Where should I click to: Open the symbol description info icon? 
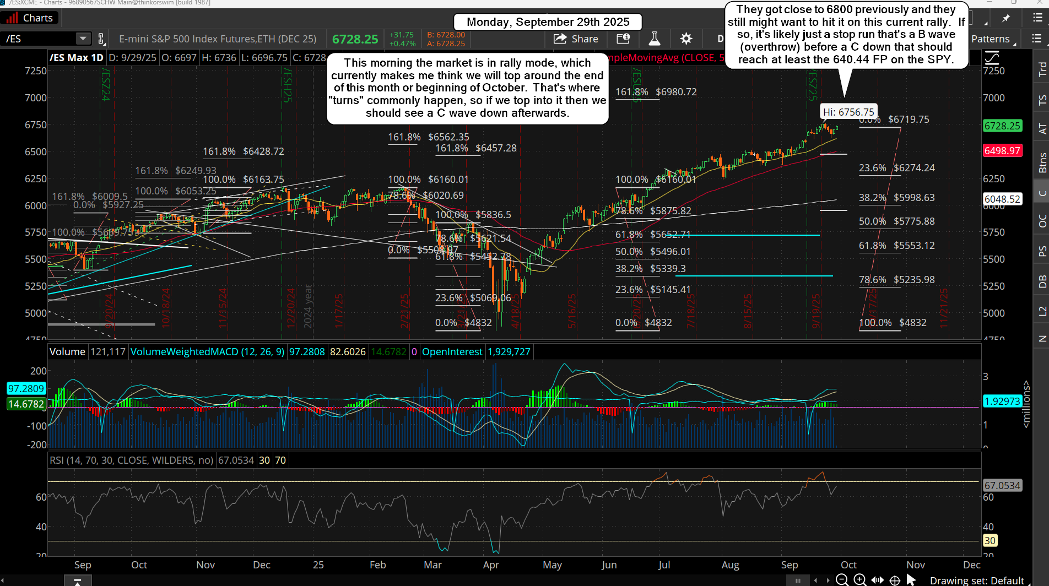pos(623,39)
